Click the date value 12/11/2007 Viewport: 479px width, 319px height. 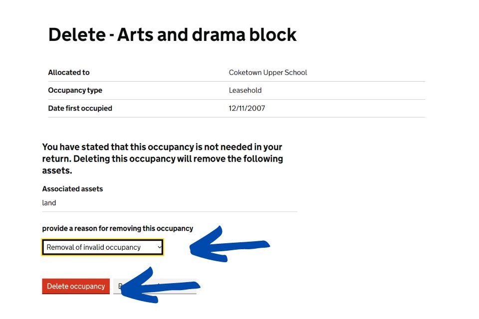point(247,108)
